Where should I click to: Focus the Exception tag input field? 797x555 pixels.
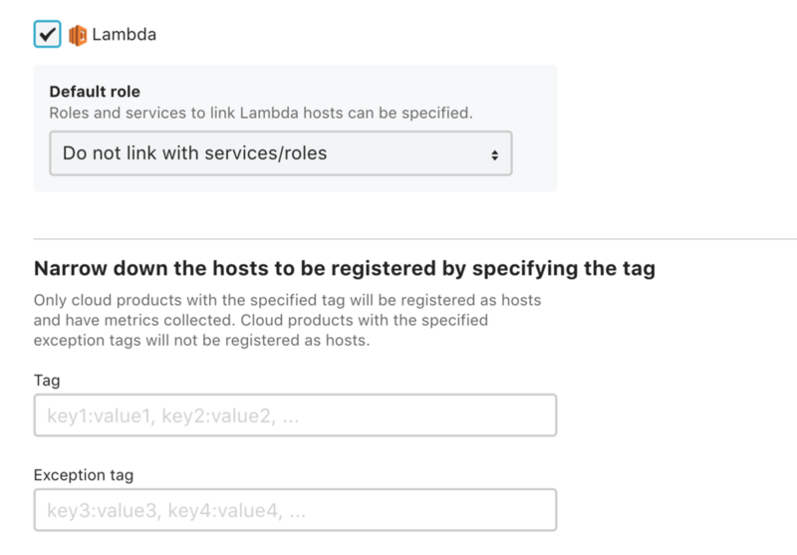click(295, 510)
